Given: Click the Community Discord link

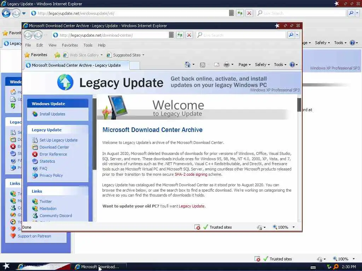Looking at the screenshot, I should (x=56, y=216).
